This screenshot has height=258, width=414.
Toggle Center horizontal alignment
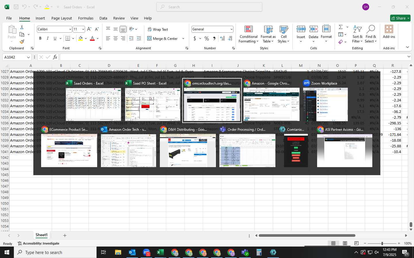tap(116, 38)
